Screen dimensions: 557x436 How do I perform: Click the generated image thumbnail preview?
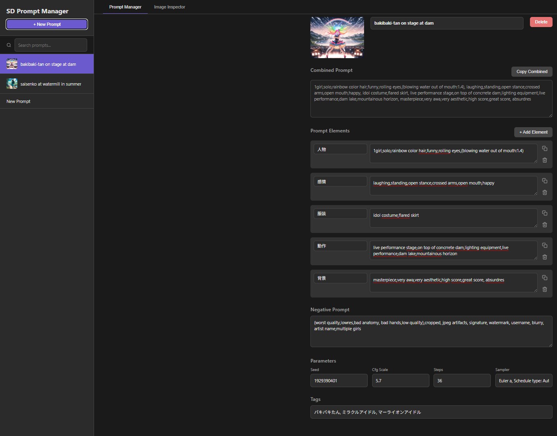337,38
